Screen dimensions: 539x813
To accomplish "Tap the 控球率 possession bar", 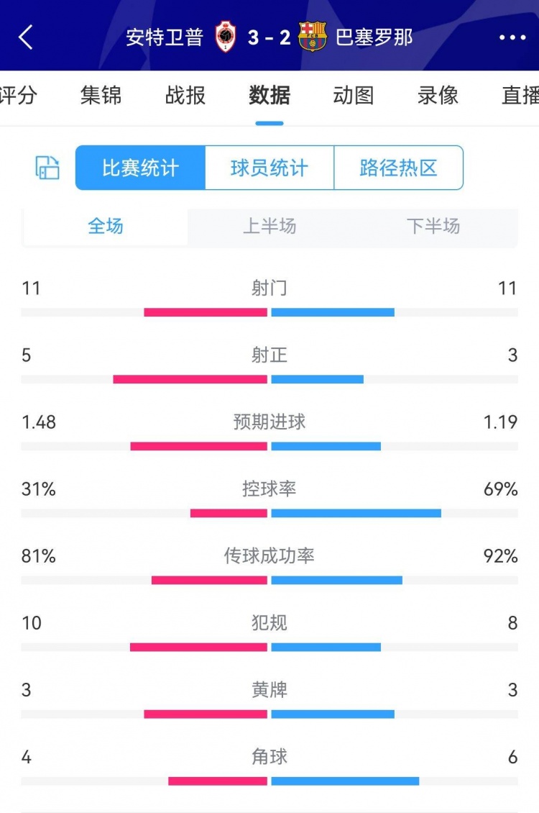I will pyautogui.click(x=269, y=513).
